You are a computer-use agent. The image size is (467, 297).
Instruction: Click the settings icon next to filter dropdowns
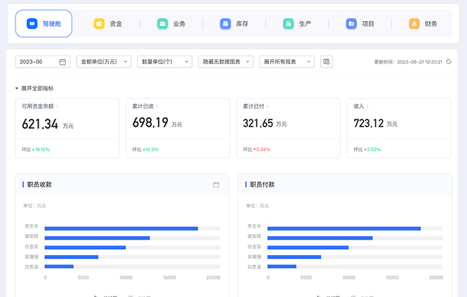pos(326,61)
